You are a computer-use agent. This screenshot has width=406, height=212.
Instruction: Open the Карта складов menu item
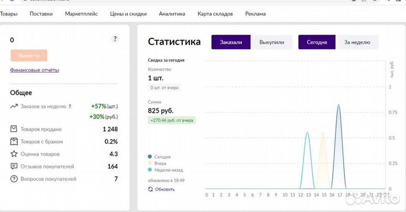(215, 14)
